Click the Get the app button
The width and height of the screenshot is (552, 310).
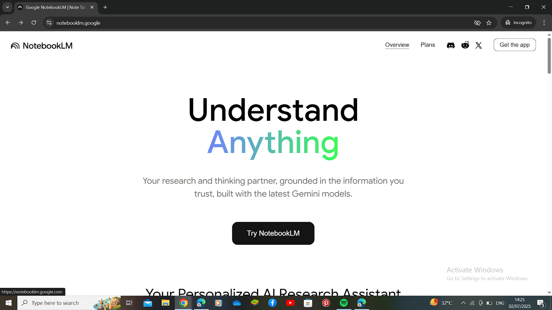(514, 45)
